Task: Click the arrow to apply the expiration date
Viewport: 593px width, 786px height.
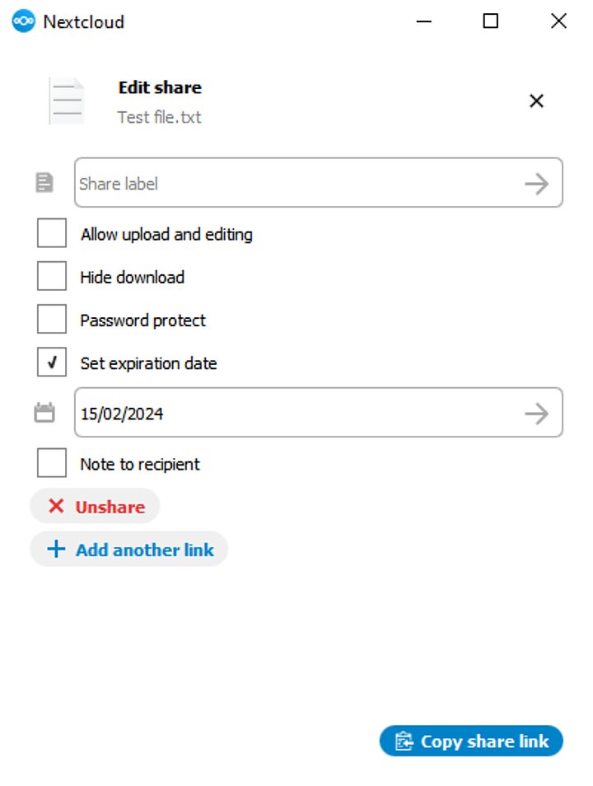Action: click(538, 413)
